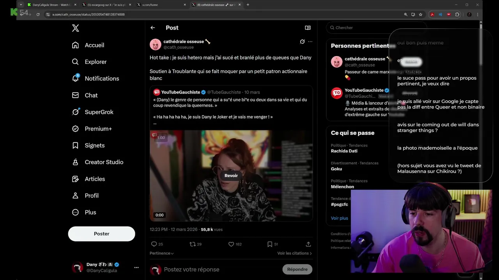Click the Plus more-options icon

76,212
